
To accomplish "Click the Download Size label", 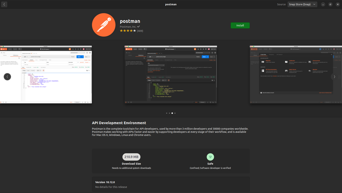I will tap(131, 164).
